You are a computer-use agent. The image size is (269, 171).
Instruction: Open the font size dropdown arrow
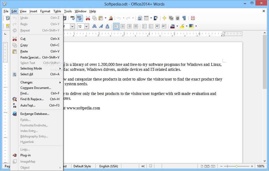(86, 26)
